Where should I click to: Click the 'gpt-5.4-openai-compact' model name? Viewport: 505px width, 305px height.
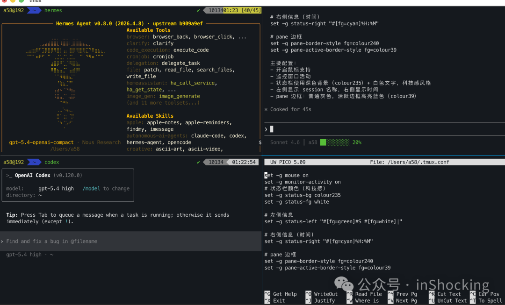41,142
